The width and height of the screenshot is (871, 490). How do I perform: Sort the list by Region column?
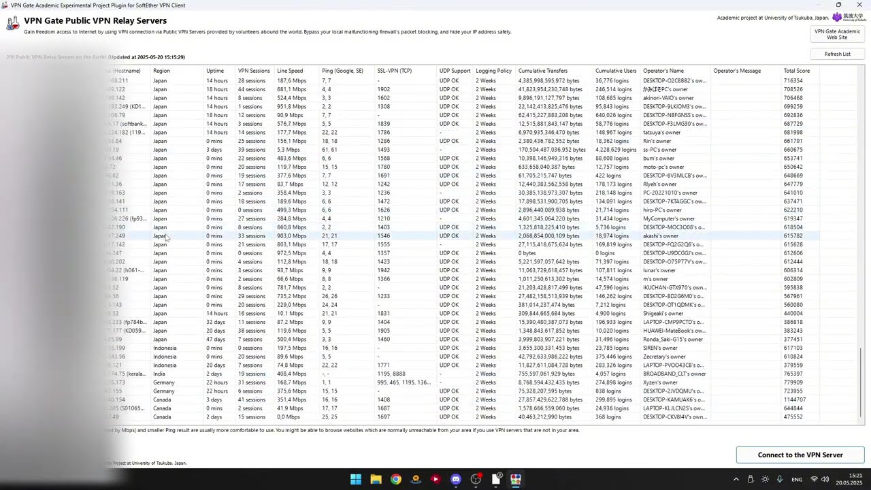[177, 71]
